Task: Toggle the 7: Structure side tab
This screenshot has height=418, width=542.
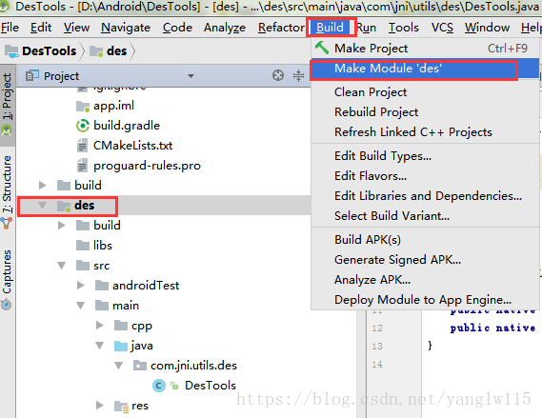Action: coord(8,184)
